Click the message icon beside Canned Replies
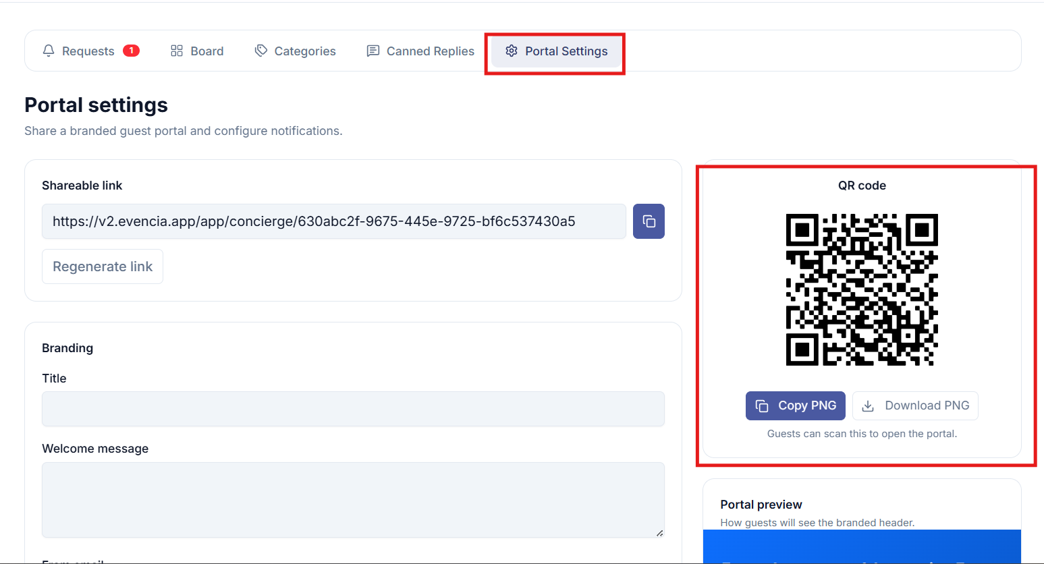The height and width of the screenshot is (564, 1044). point(373,51)
